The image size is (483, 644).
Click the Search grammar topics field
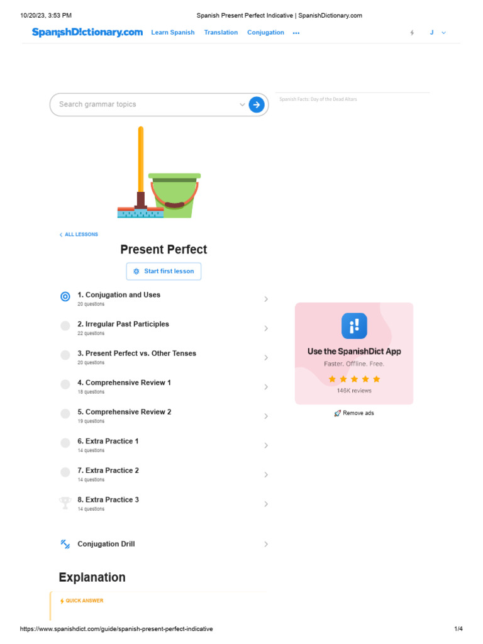[x=145, y=104]
